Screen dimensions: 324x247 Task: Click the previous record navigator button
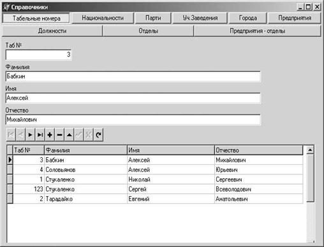[x=20, y=135]
